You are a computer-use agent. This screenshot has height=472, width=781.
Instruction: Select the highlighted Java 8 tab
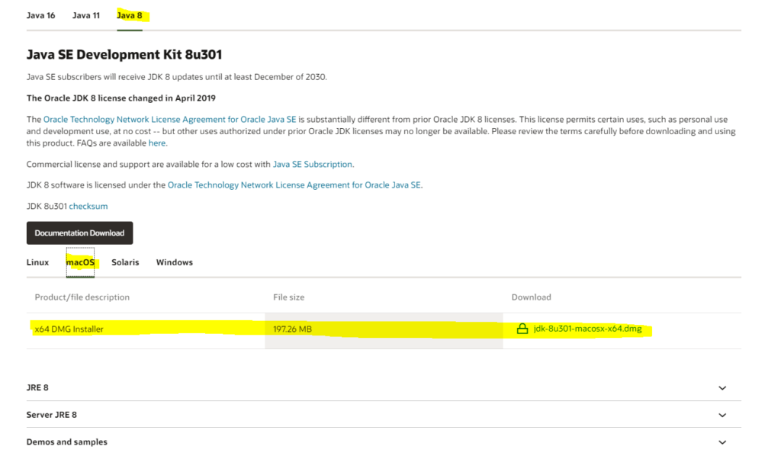(130, 14)
